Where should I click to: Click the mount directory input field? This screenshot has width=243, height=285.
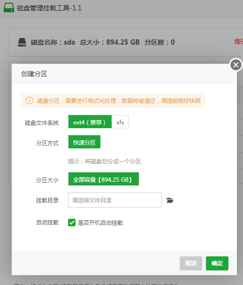[115, 200]
